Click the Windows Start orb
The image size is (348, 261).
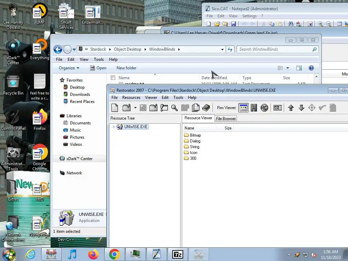(x=9, y=254)
